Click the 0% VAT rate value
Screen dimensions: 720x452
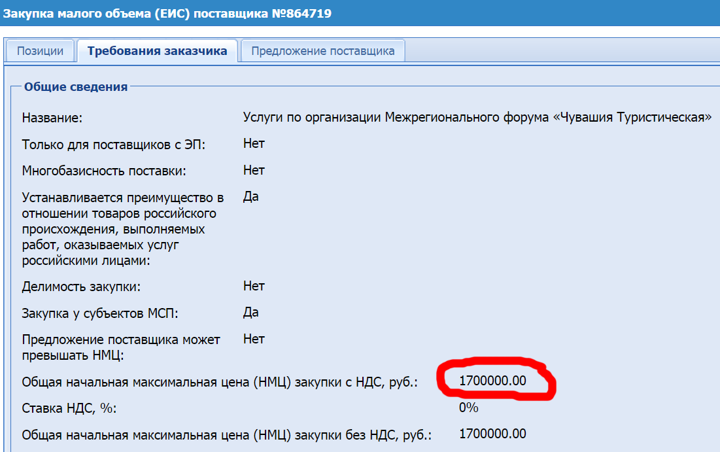[469, 408]
